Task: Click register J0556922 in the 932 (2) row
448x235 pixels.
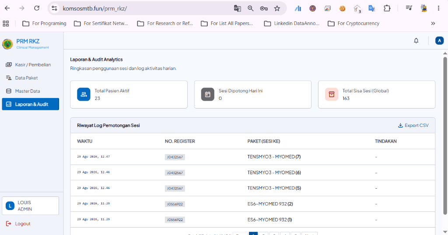Action: pyautogui.click(x=175, y=204)
